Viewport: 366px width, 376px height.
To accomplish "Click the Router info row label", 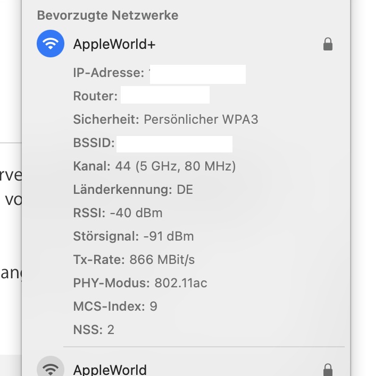I will coord(95,96).
